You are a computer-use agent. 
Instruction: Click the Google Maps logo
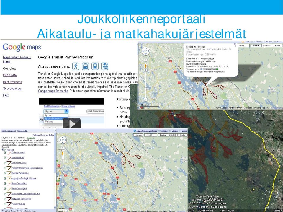[x=22, y=47]
